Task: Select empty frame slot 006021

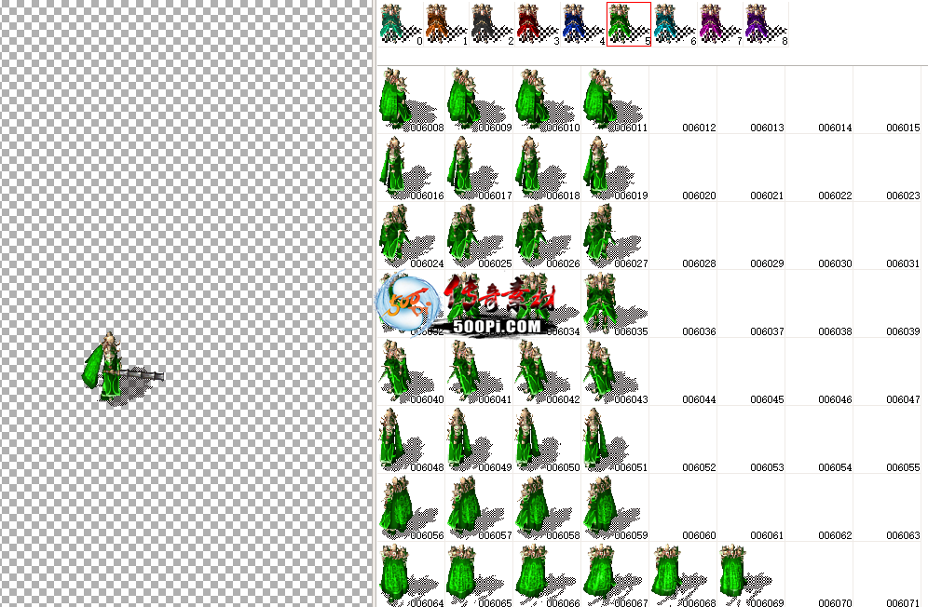Action: [751, 168]
